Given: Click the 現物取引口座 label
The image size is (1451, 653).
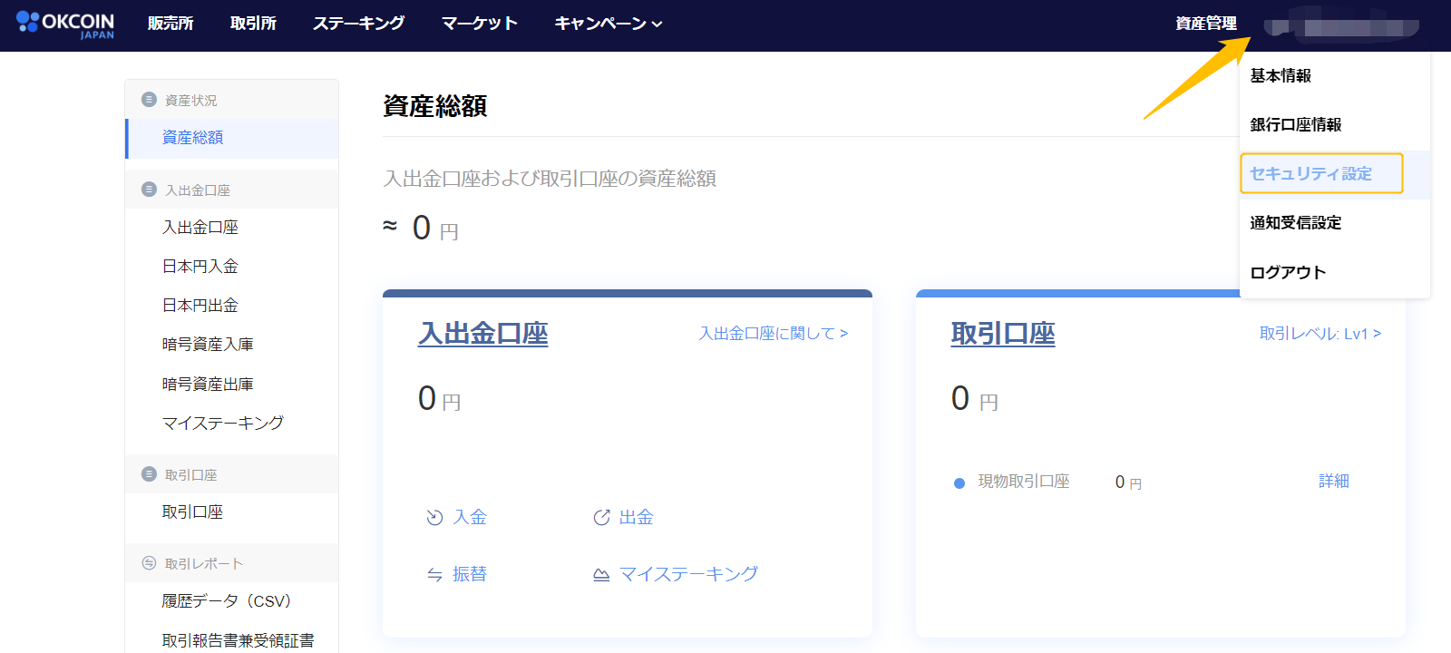Looking at the screenshot, I should (x=1024, y=482).
